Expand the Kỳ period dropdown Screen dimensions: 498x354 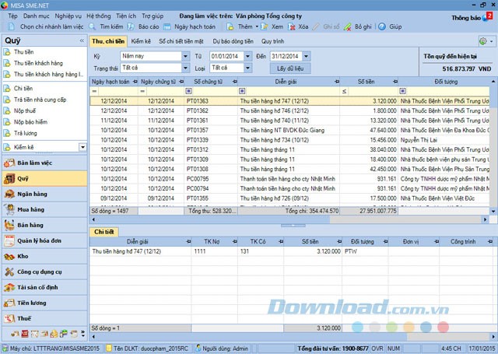[x=185, y=56]
